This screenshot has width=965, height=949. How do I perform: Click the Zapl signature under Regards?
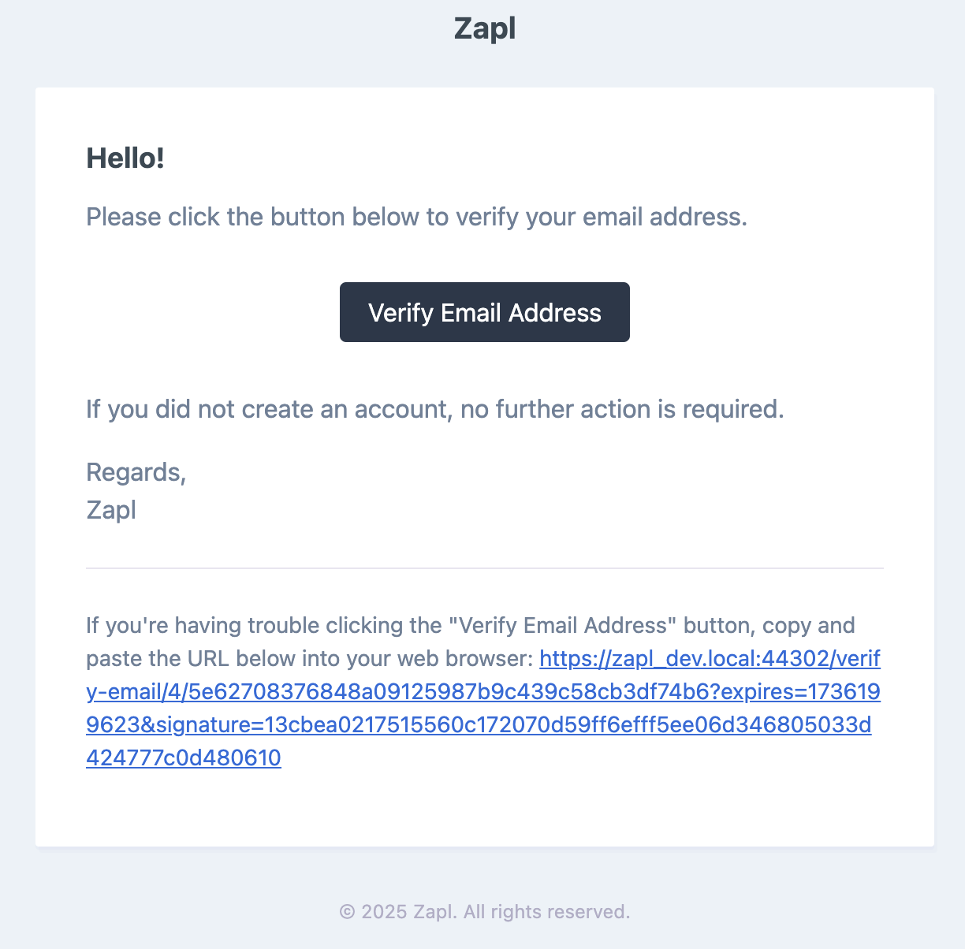[x=111, y=510]
